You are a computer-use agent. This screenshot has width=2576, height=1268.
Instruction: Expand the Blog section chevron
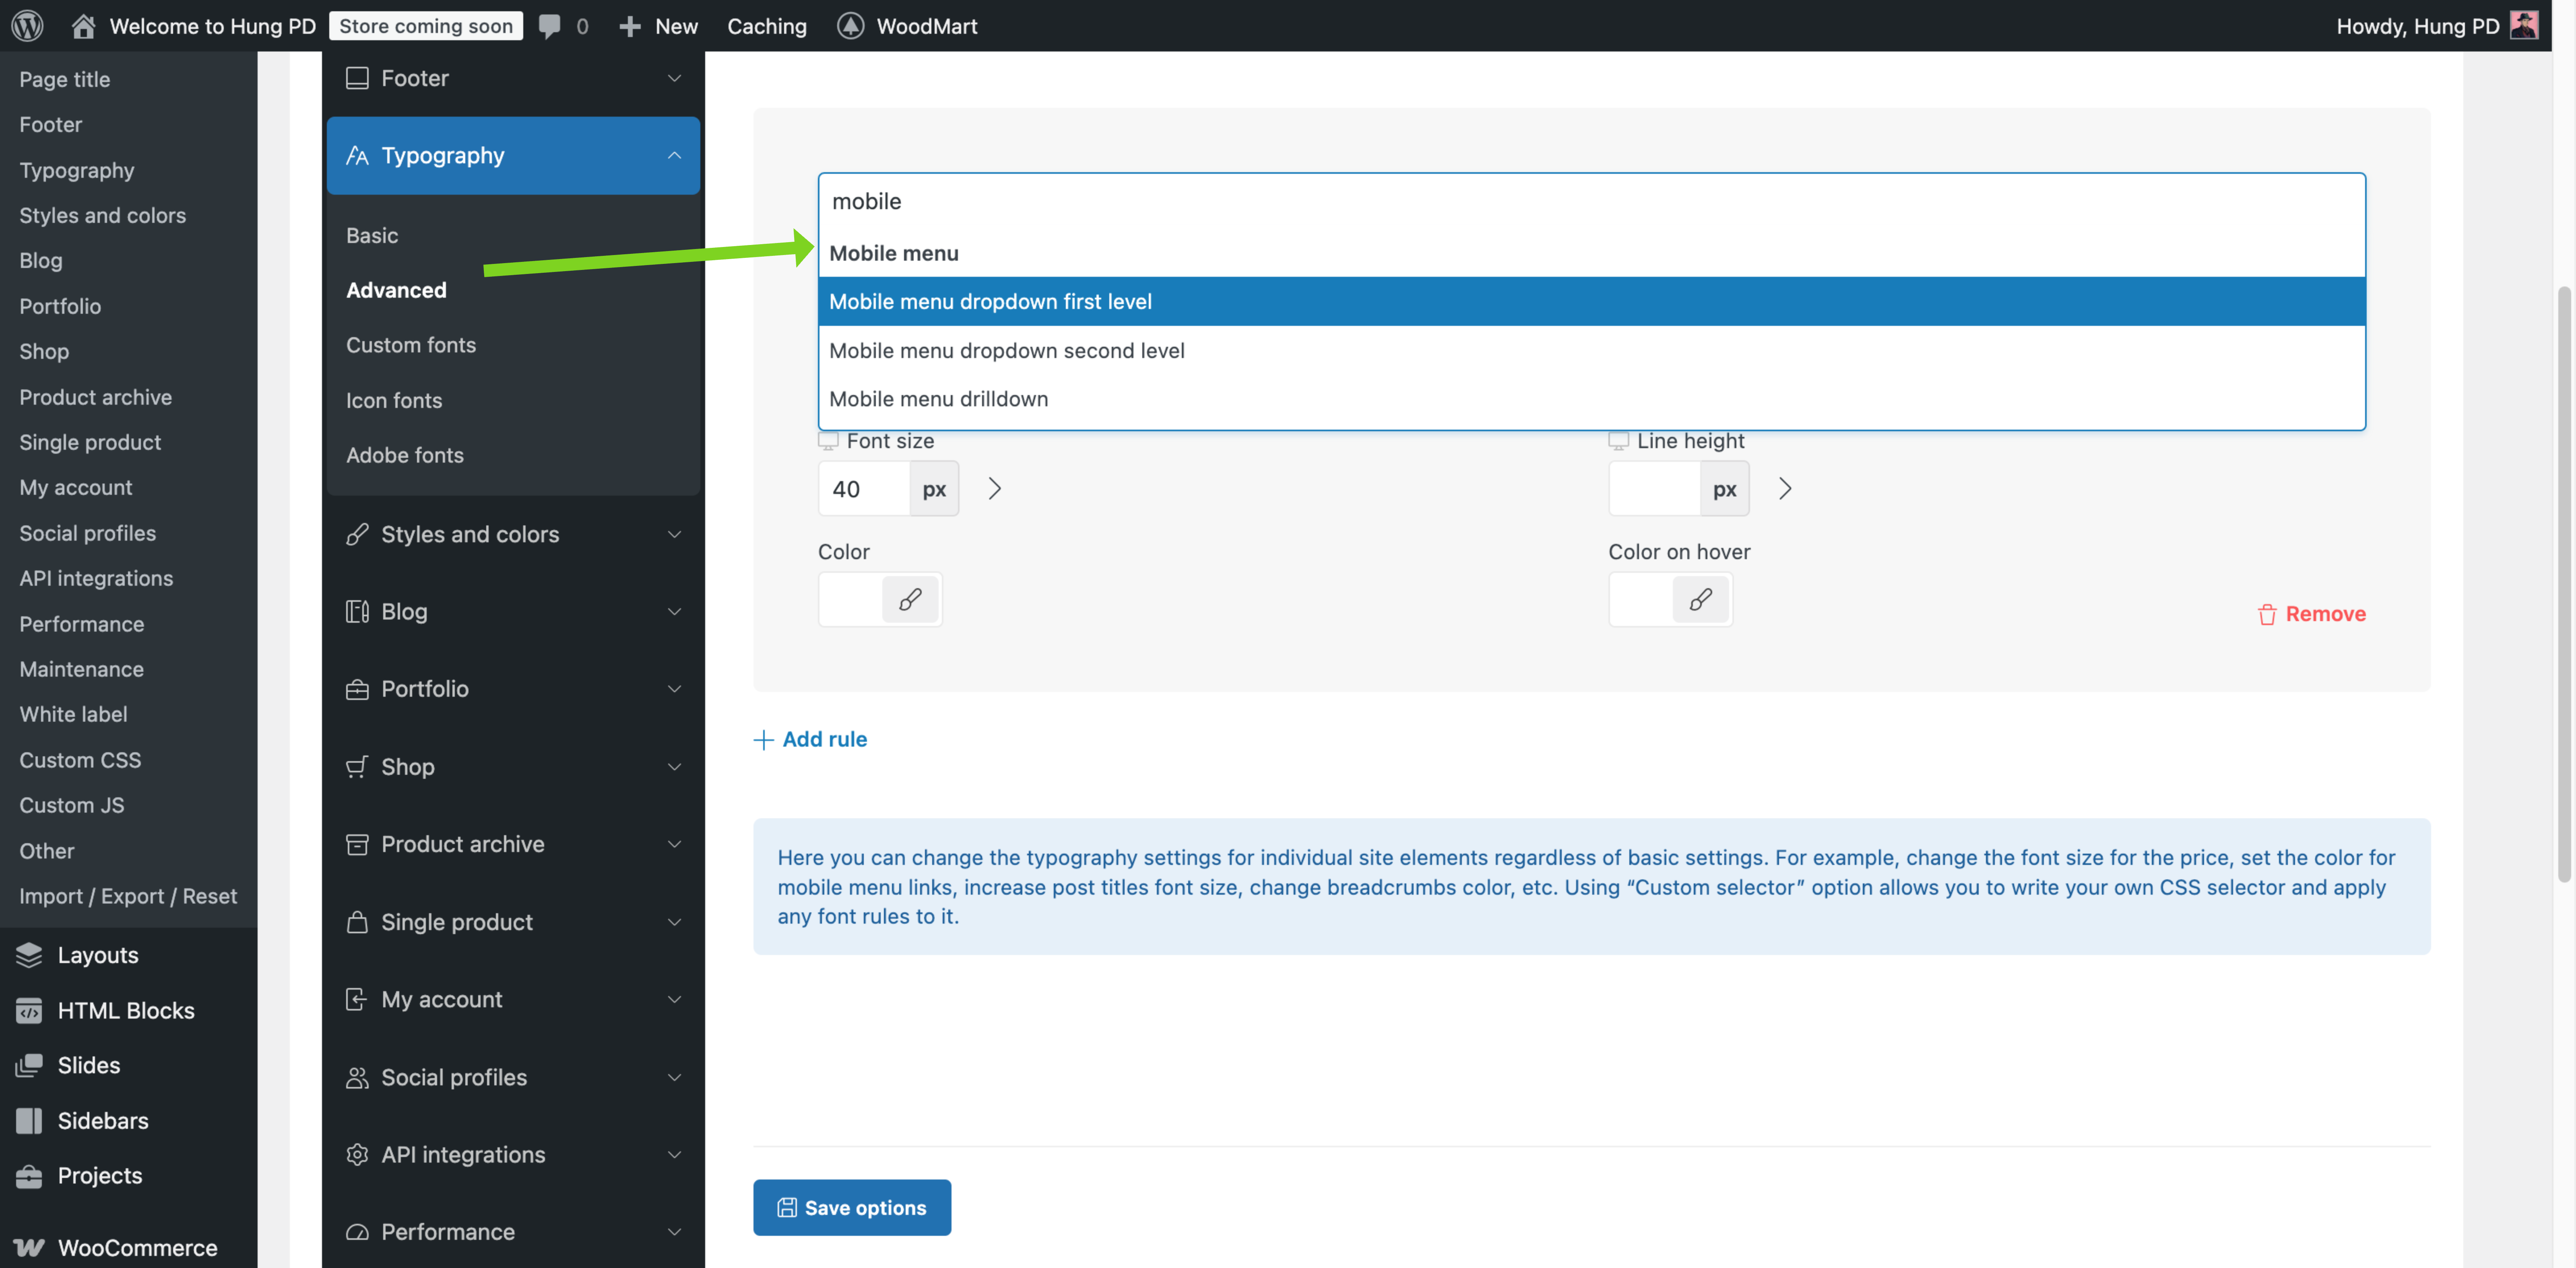674,611
